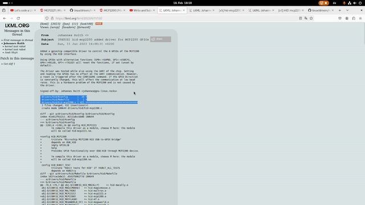Click the orange RSS feed badge
The height and width of the screenshot is (205, 365).
[x=99, y=24]
